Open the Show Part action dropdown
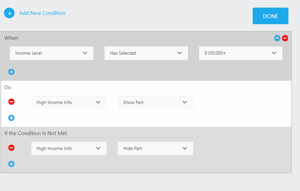 (x=155, y=102)
